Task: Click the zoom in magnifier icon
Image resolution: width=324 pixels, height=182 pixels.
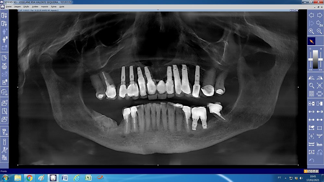Action: (x=311, y=31)
